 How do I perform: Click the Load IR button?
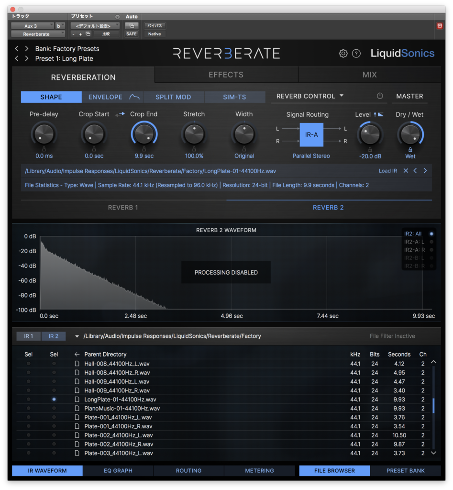(387, 170)
